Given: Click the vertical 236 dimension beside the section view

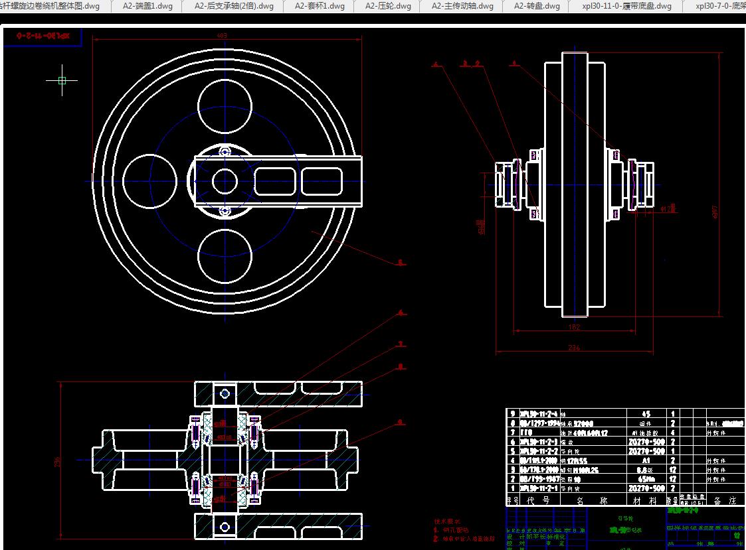Looking at the screenshot, I should click(x=58, y=461).
